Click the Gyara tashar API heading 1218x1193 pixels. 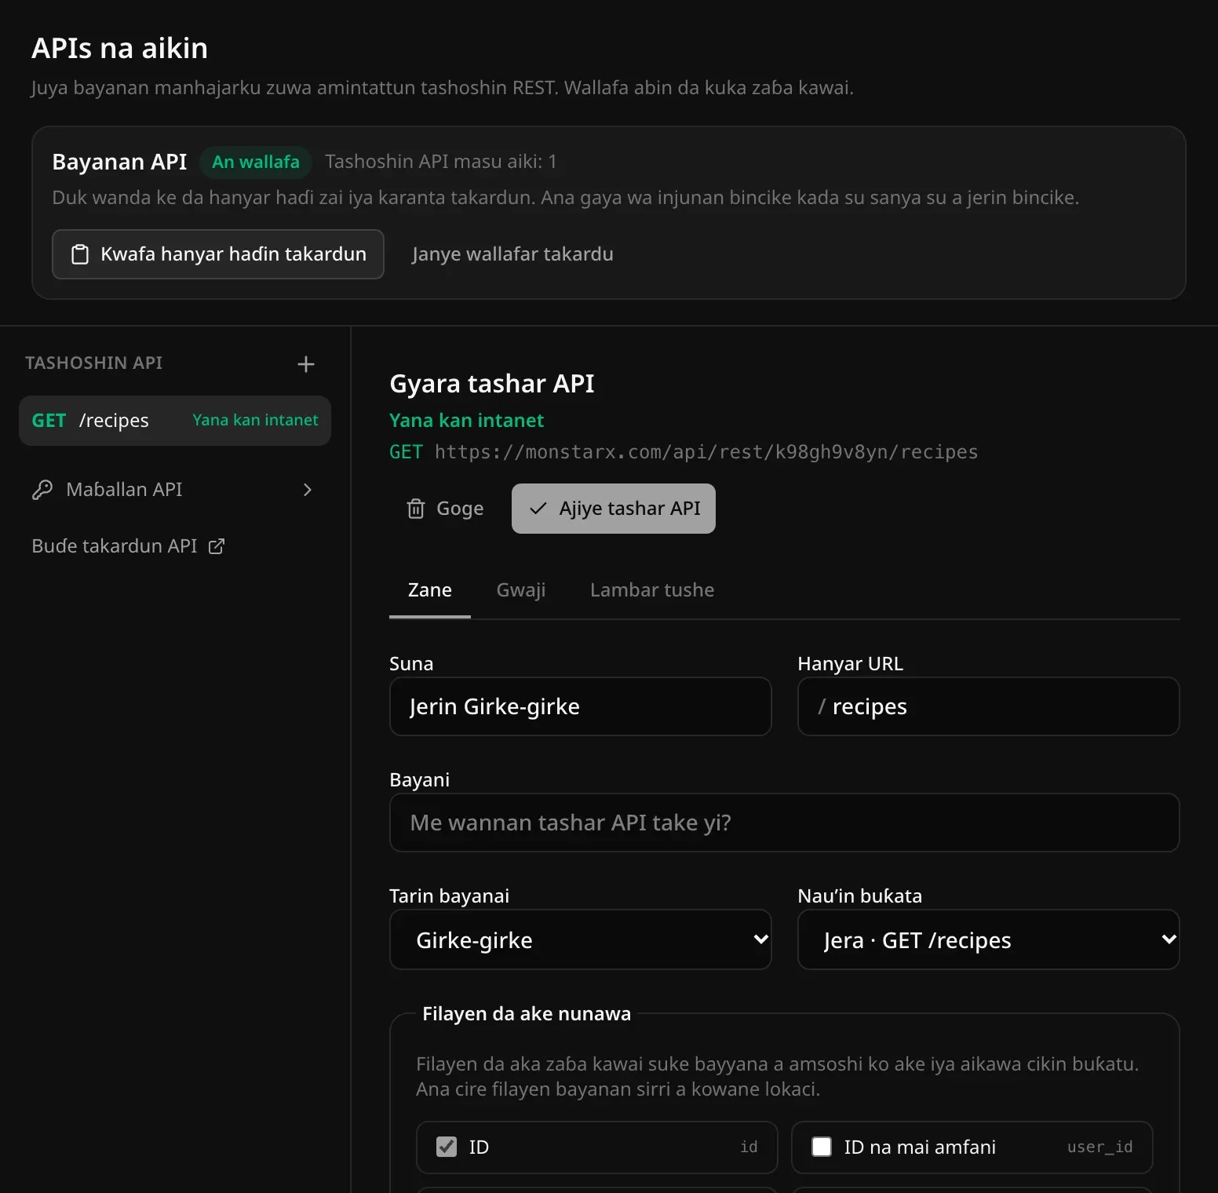pos(492,384)
